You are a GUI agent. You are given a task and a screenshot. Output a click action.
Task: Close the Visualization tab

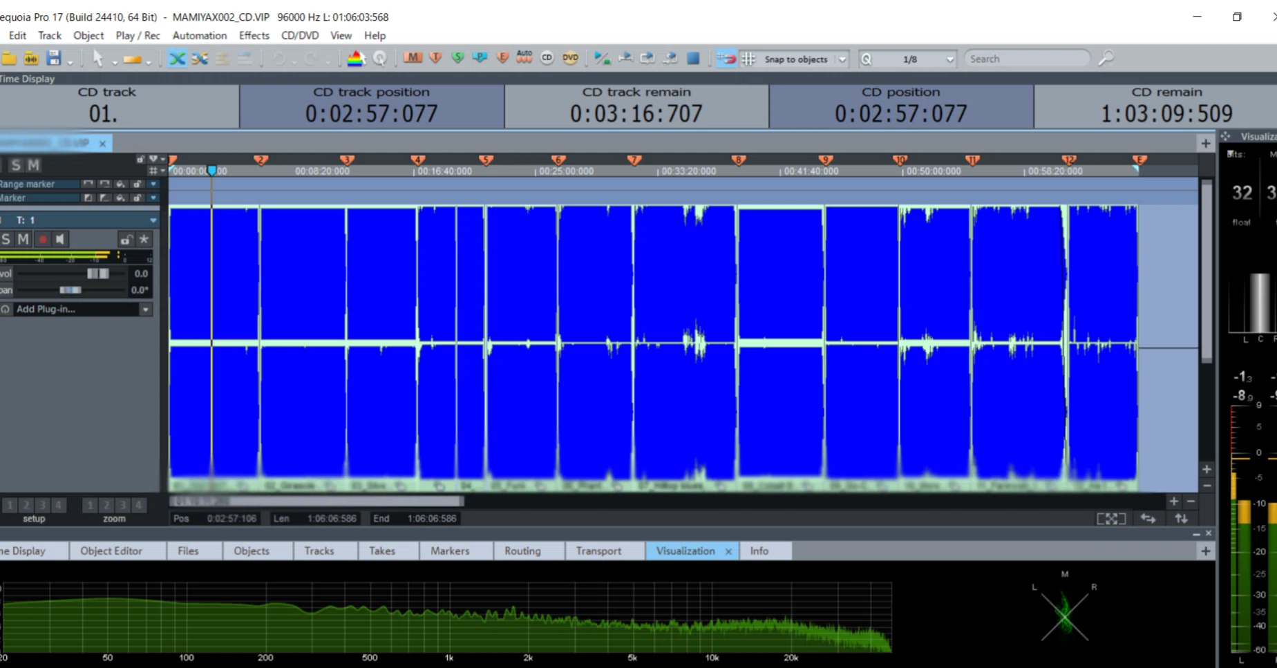(x=728, y=551)
